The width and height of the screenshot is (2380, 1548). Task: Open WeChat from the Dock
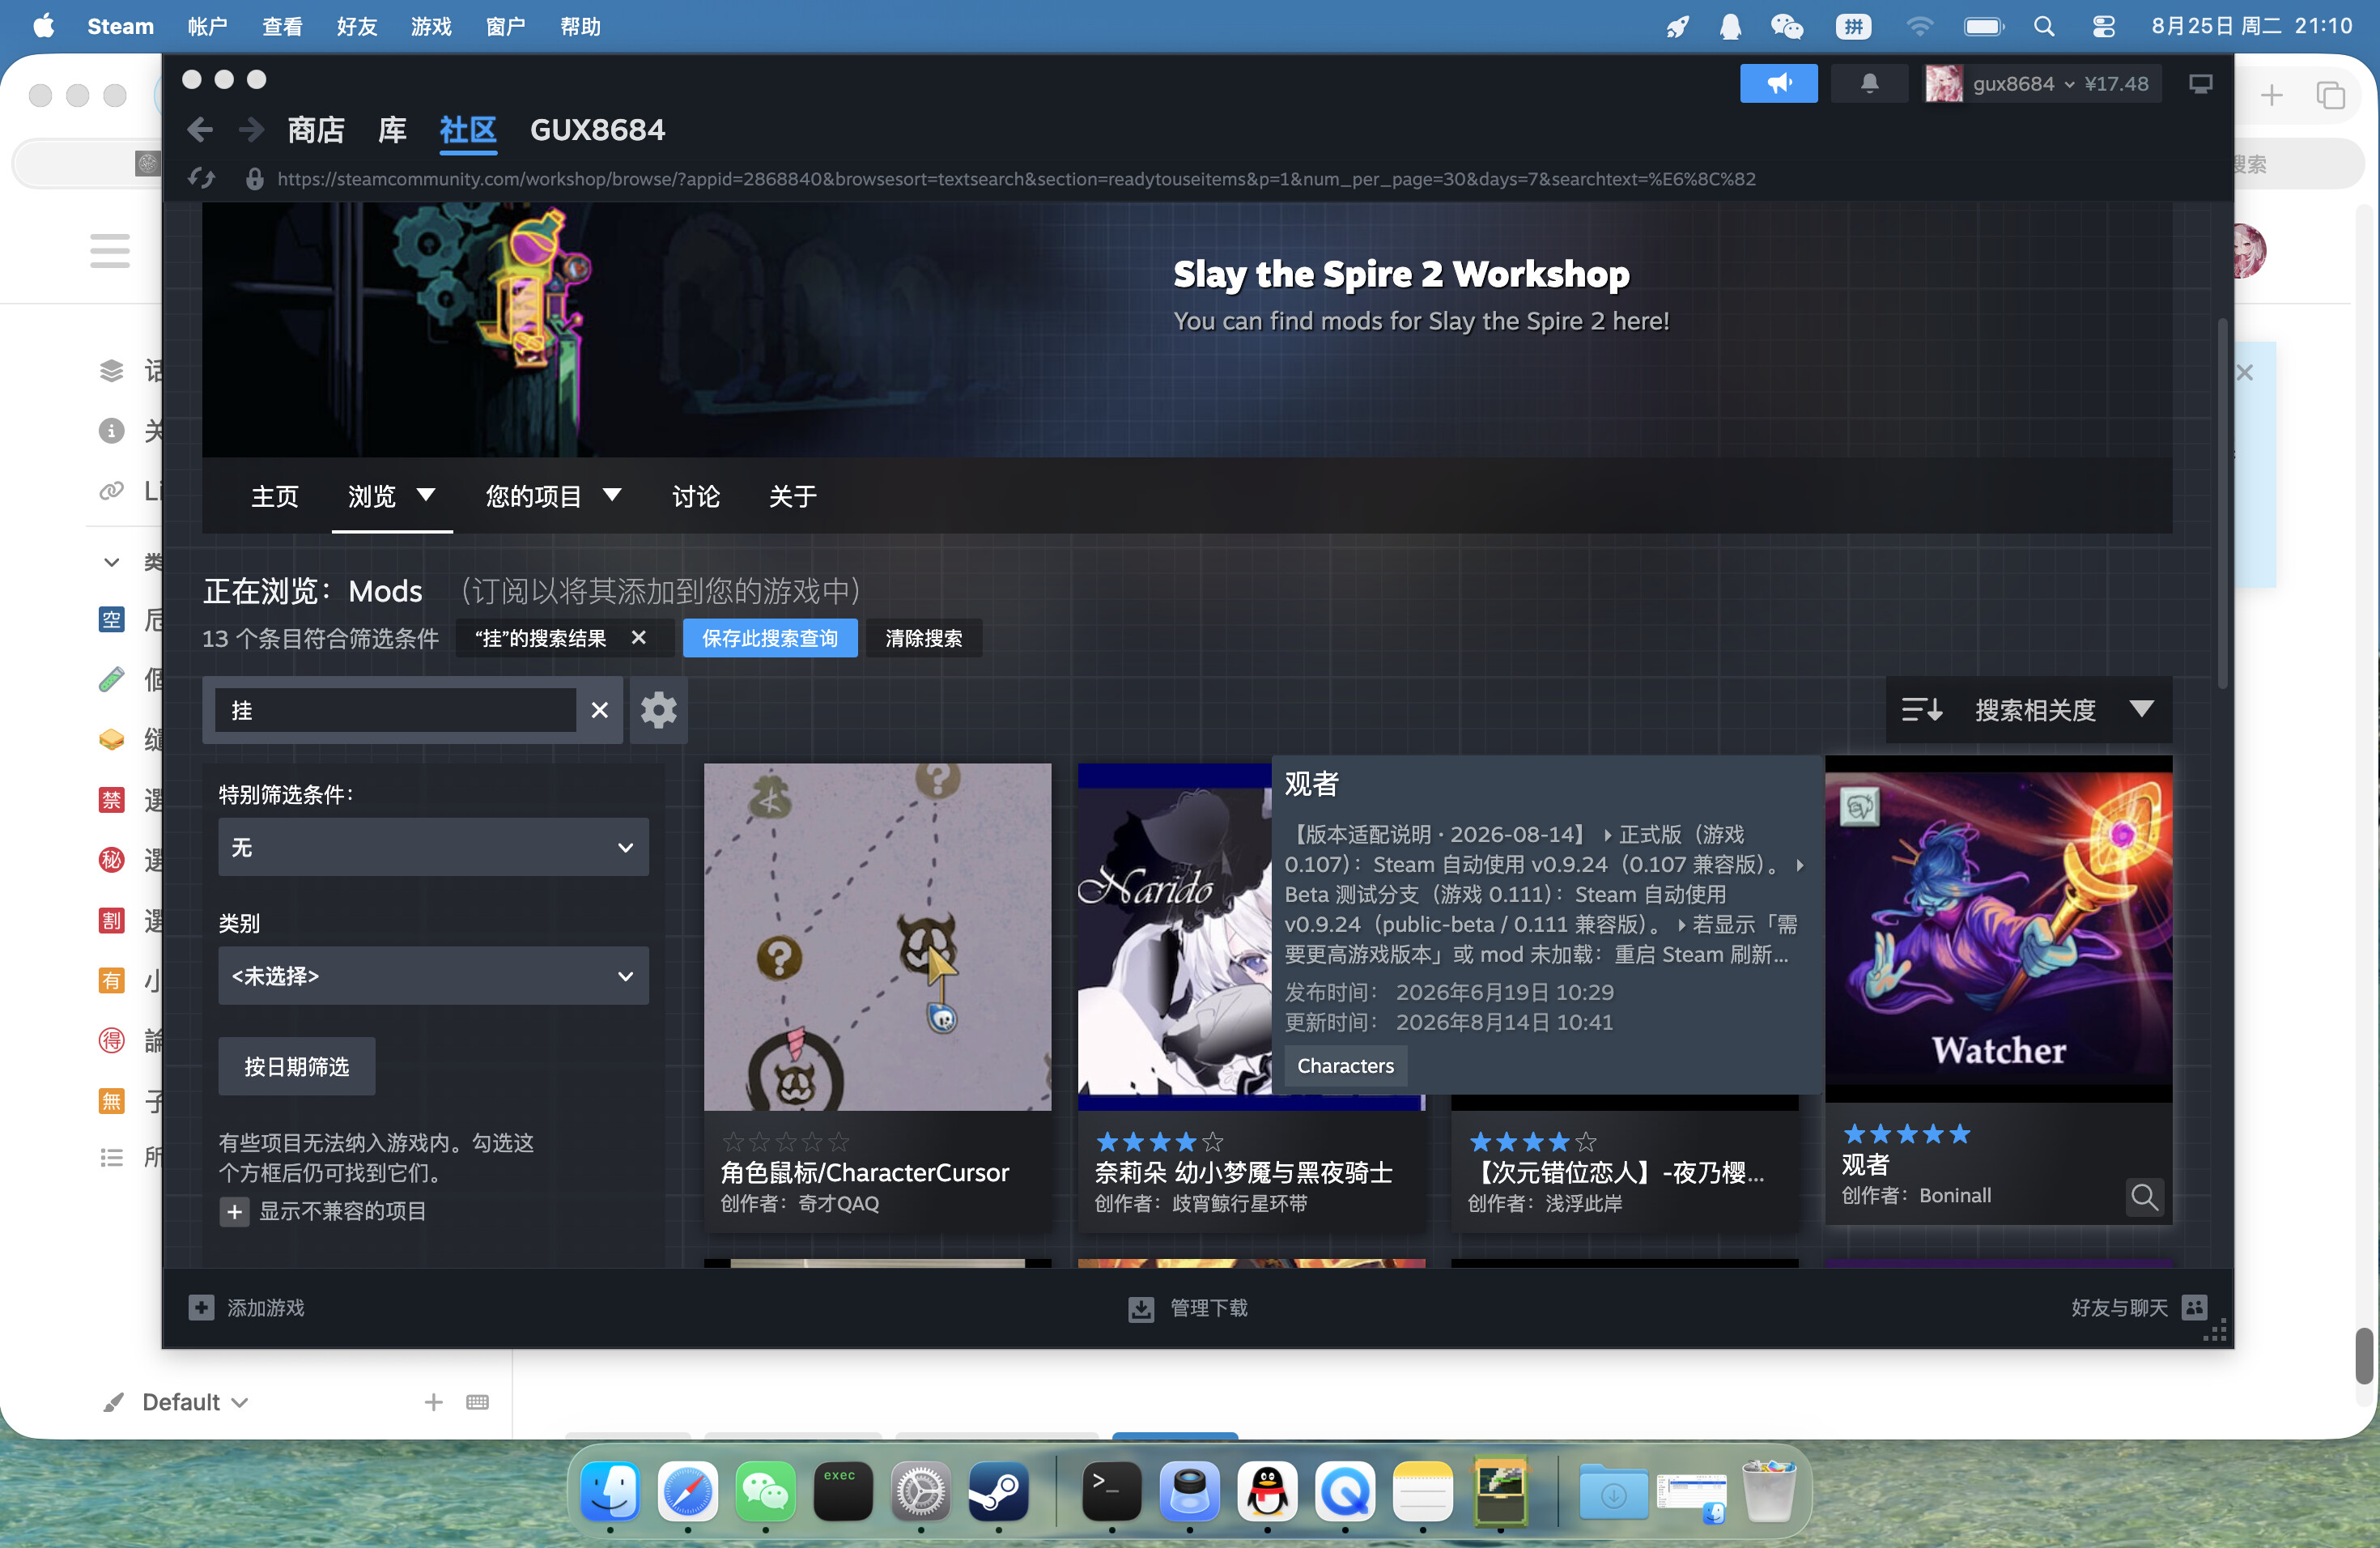point(765,1492)
